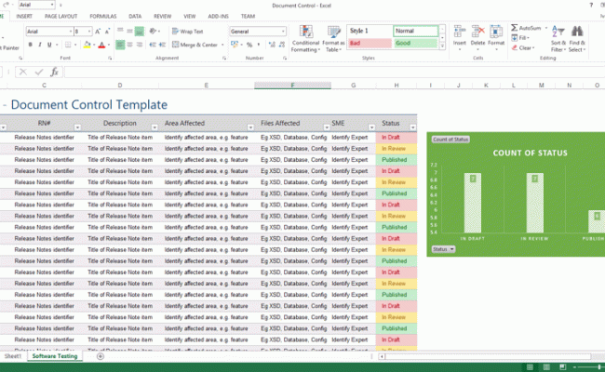605x372 pixels.
Task: Select the Good cell style
Action: (x=415, y=43)
